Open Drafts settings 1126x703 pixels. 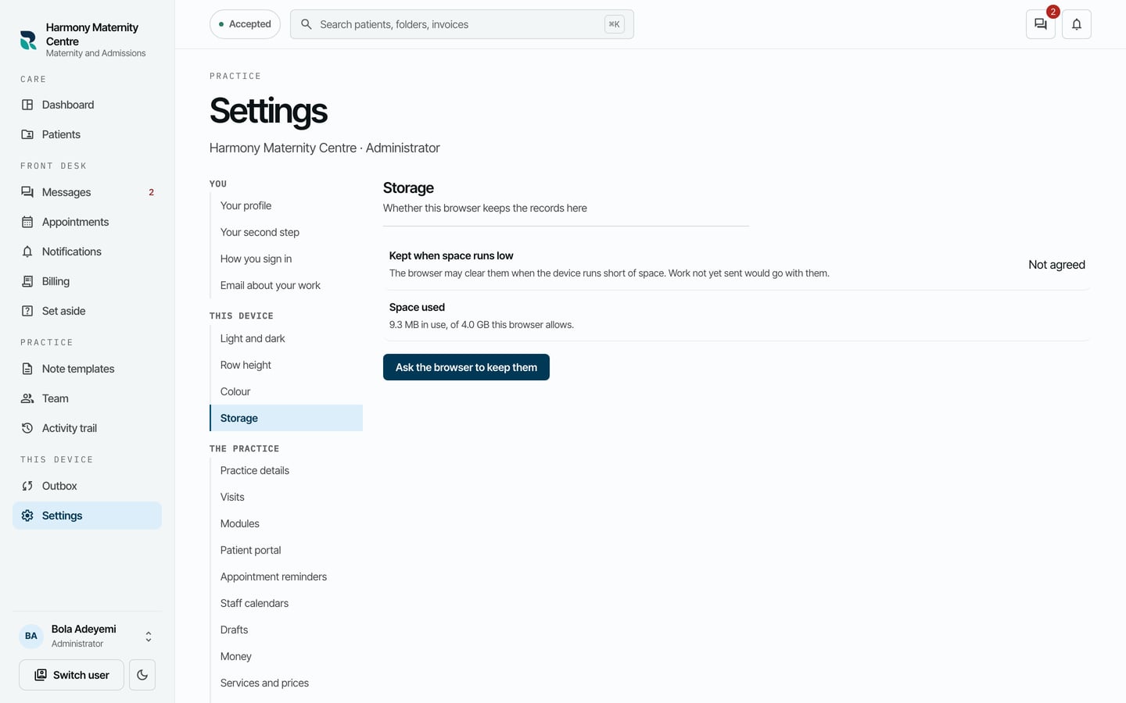[x=286, y=630]
